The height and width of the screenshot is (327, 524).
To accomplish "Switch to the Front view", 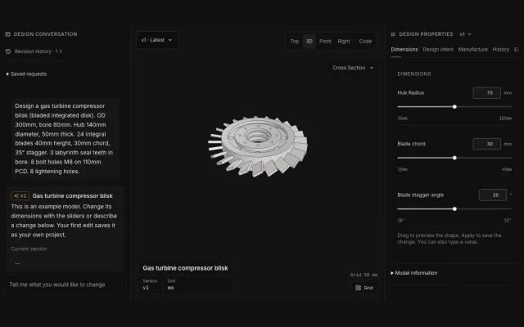I will pos(325,42).
